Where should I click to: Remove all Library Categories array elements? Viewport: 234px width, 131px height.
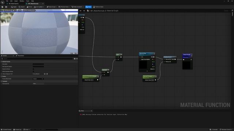pyautogui.click(x=47, y=74)
